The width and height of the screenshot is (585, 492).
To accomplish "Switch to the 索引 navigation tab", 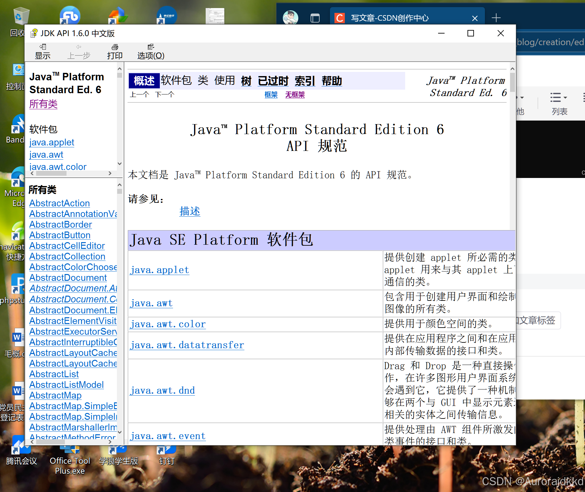I will pos(304,81).
